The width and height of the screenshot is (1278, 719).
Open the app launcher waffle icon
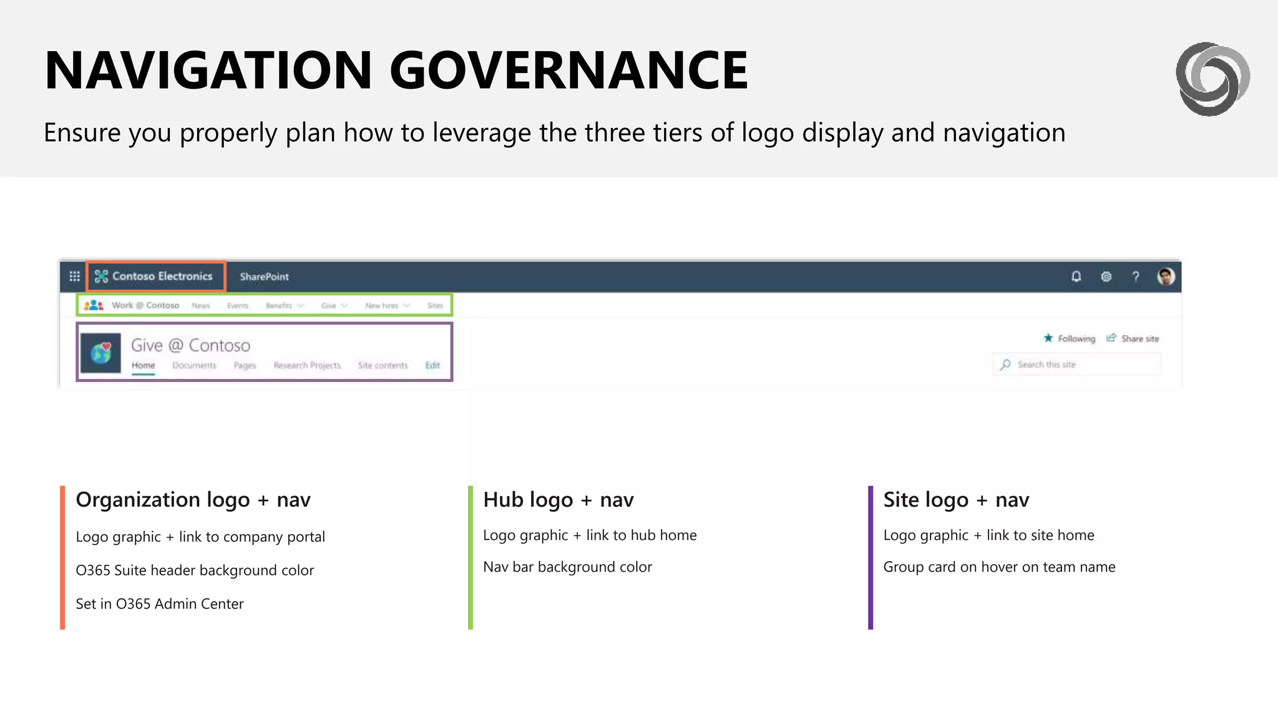point(74,276)
